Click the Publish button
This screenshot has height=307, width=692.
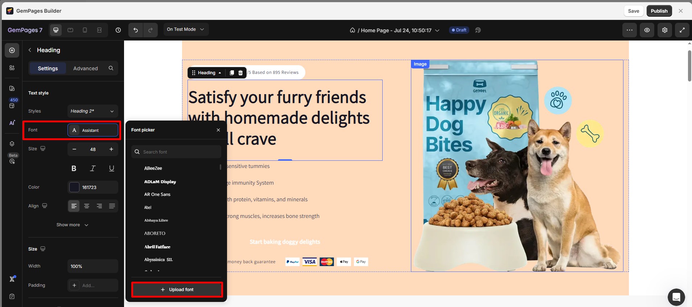point(659,11)
